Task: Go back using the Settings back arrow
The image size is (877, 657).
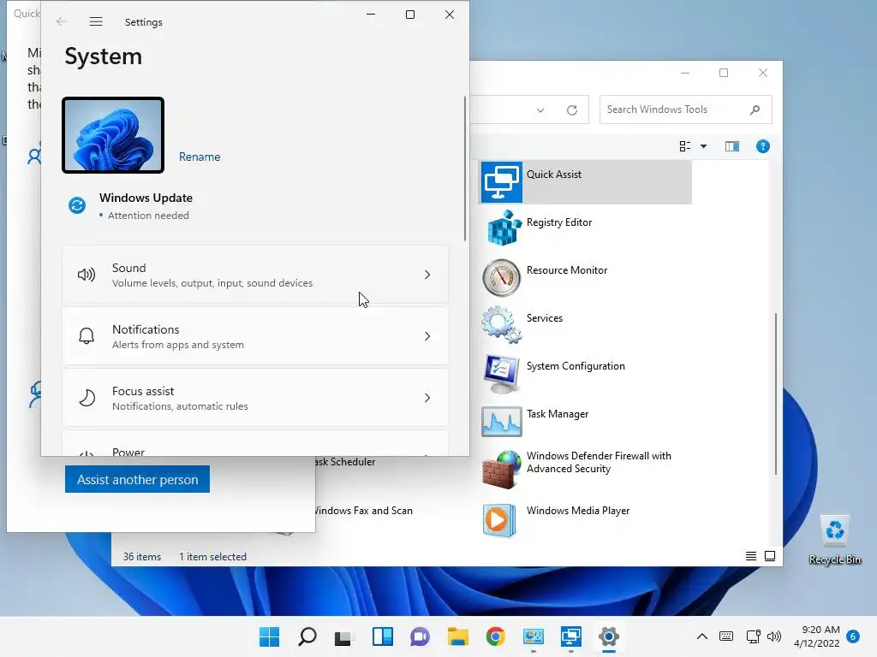Action: click(x=62, y=21)
